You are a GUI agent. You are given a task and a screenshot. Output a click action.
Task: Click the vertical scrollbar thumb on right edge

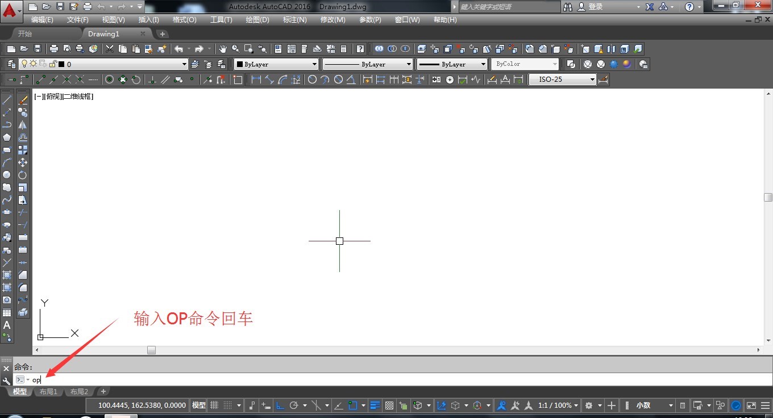tap(768, 198)
